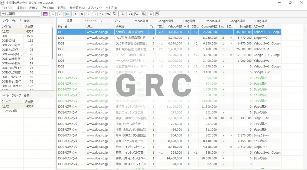Open the ブラウズ(B) menu
Screen dimensions: 307x170
tap(47, 8)
